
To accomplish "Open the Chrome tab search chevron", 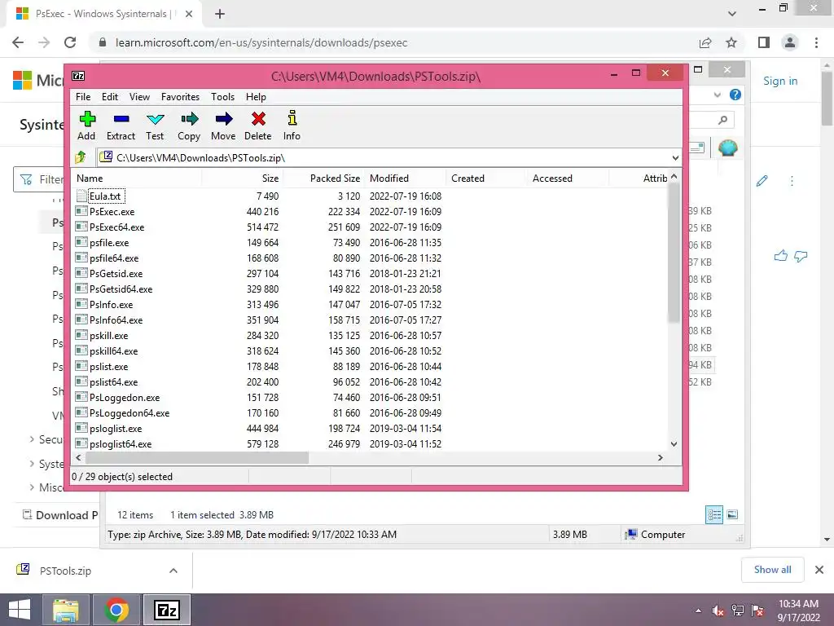I will pos(732,14).
